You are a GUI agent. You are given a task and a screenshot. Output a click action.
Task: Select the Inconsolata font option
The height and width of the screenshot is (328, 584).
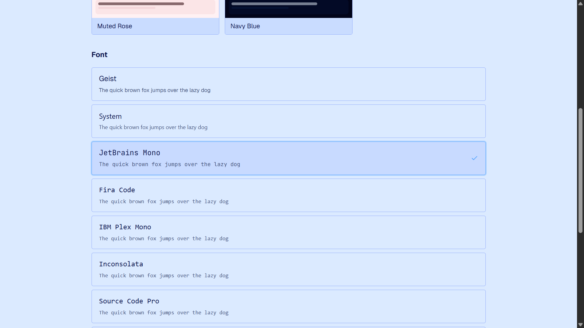288,269
